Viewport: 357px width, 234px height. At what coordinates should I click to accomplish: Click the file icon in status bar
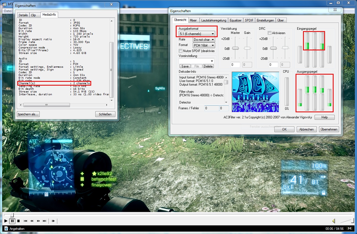6,228
